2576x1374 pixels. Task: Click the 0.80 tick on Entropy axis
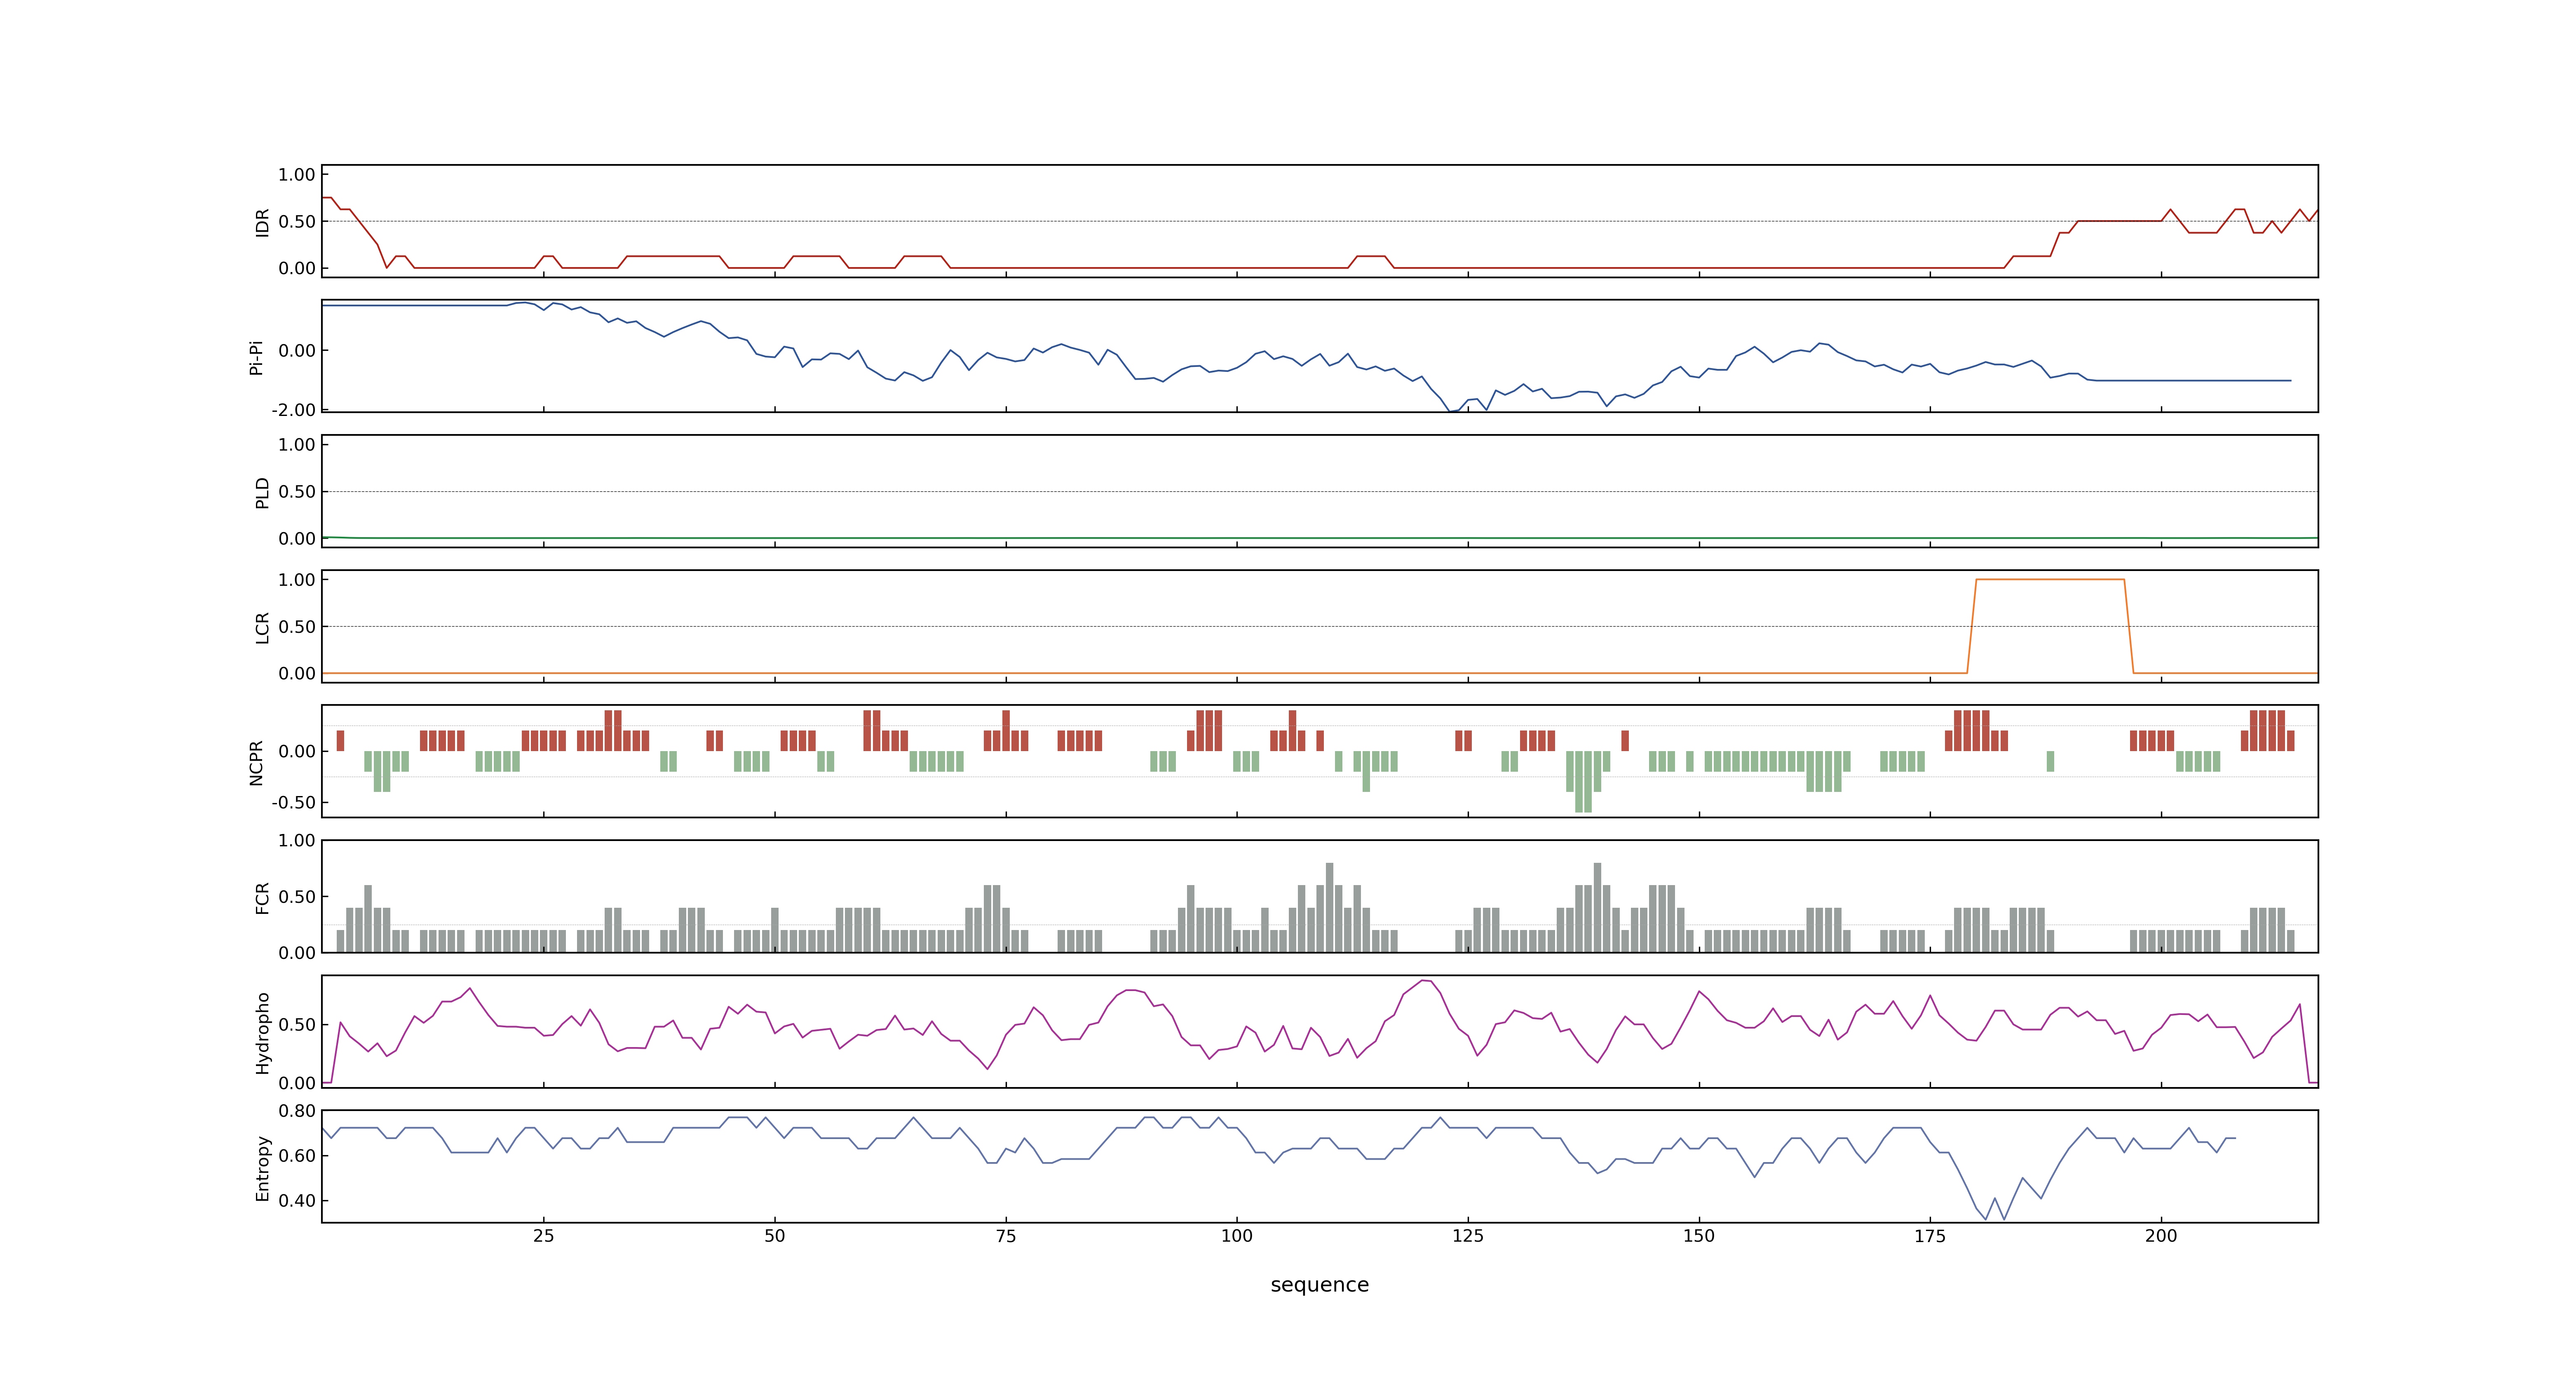click(297, 1111)
